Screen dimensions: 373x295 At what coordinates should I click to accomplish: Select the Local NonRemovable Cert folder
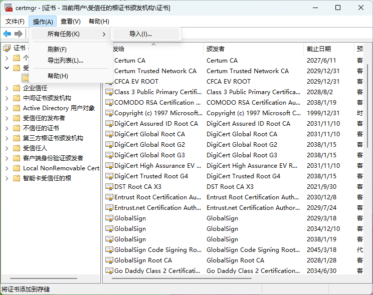point(61,168)
